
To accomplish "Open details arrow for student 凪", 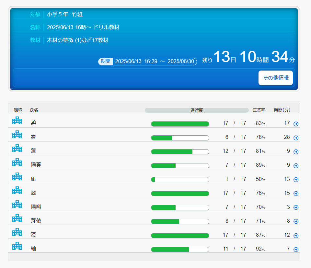I will tap(296, 180).
